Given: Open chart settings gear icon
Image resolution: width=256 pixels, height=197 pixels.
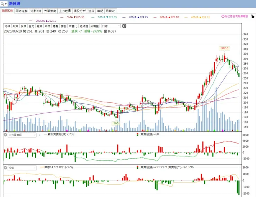Looking at the screenshot, I should (124, 26).
